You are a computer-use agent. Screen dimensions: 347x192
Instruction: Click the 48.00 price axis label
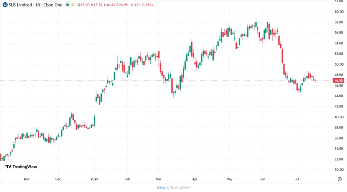[339, 75]
